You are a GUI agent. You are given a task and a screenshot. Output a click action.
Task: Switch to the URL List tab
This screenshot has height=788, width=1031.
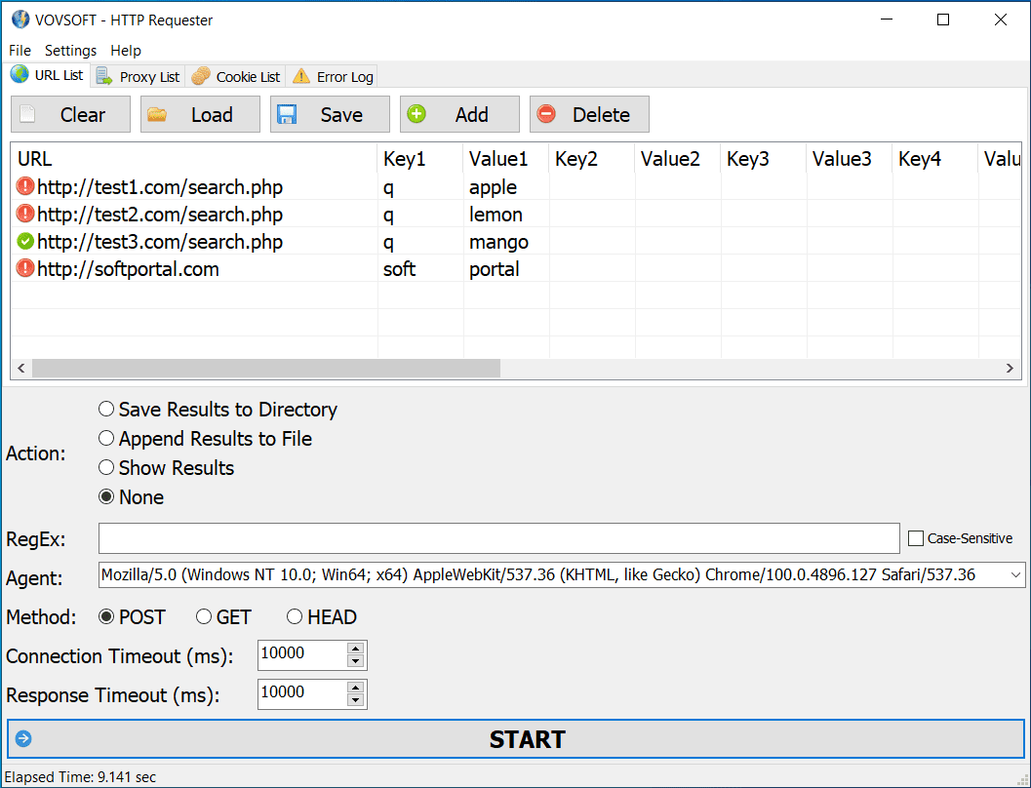click(48, 75)
